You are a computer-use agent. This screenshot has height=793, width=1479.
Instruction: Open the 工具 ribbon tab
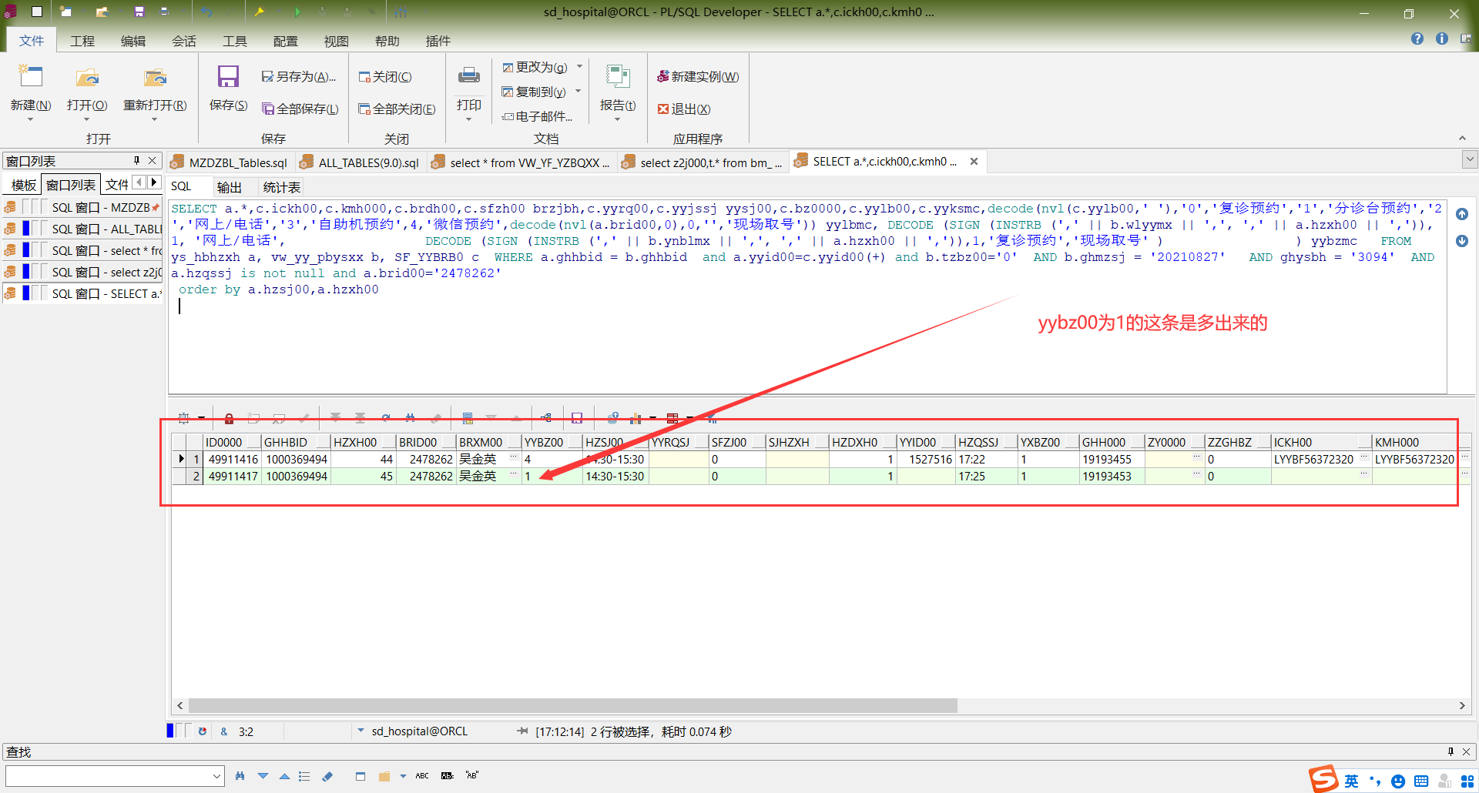click(x=234, y=41)
